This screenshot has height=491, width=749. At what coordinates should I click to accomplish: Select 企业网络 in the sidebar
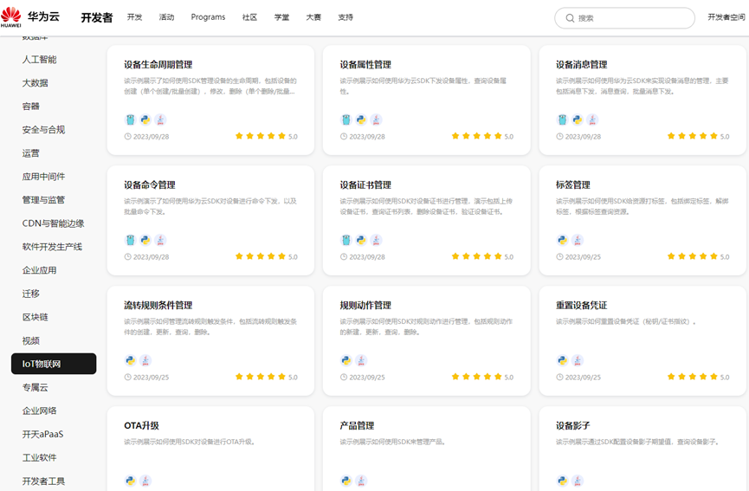point(39,410)
